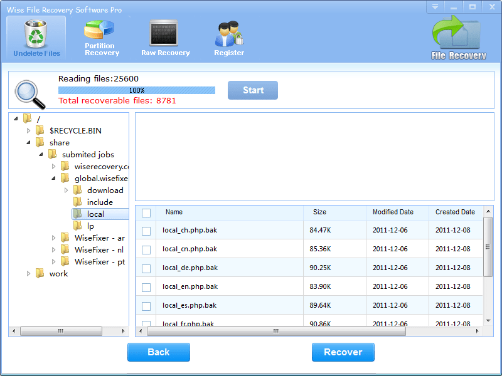Click the wiserecovery folder icon
Viewport: 502px width, 376px height.
point(65,166)
